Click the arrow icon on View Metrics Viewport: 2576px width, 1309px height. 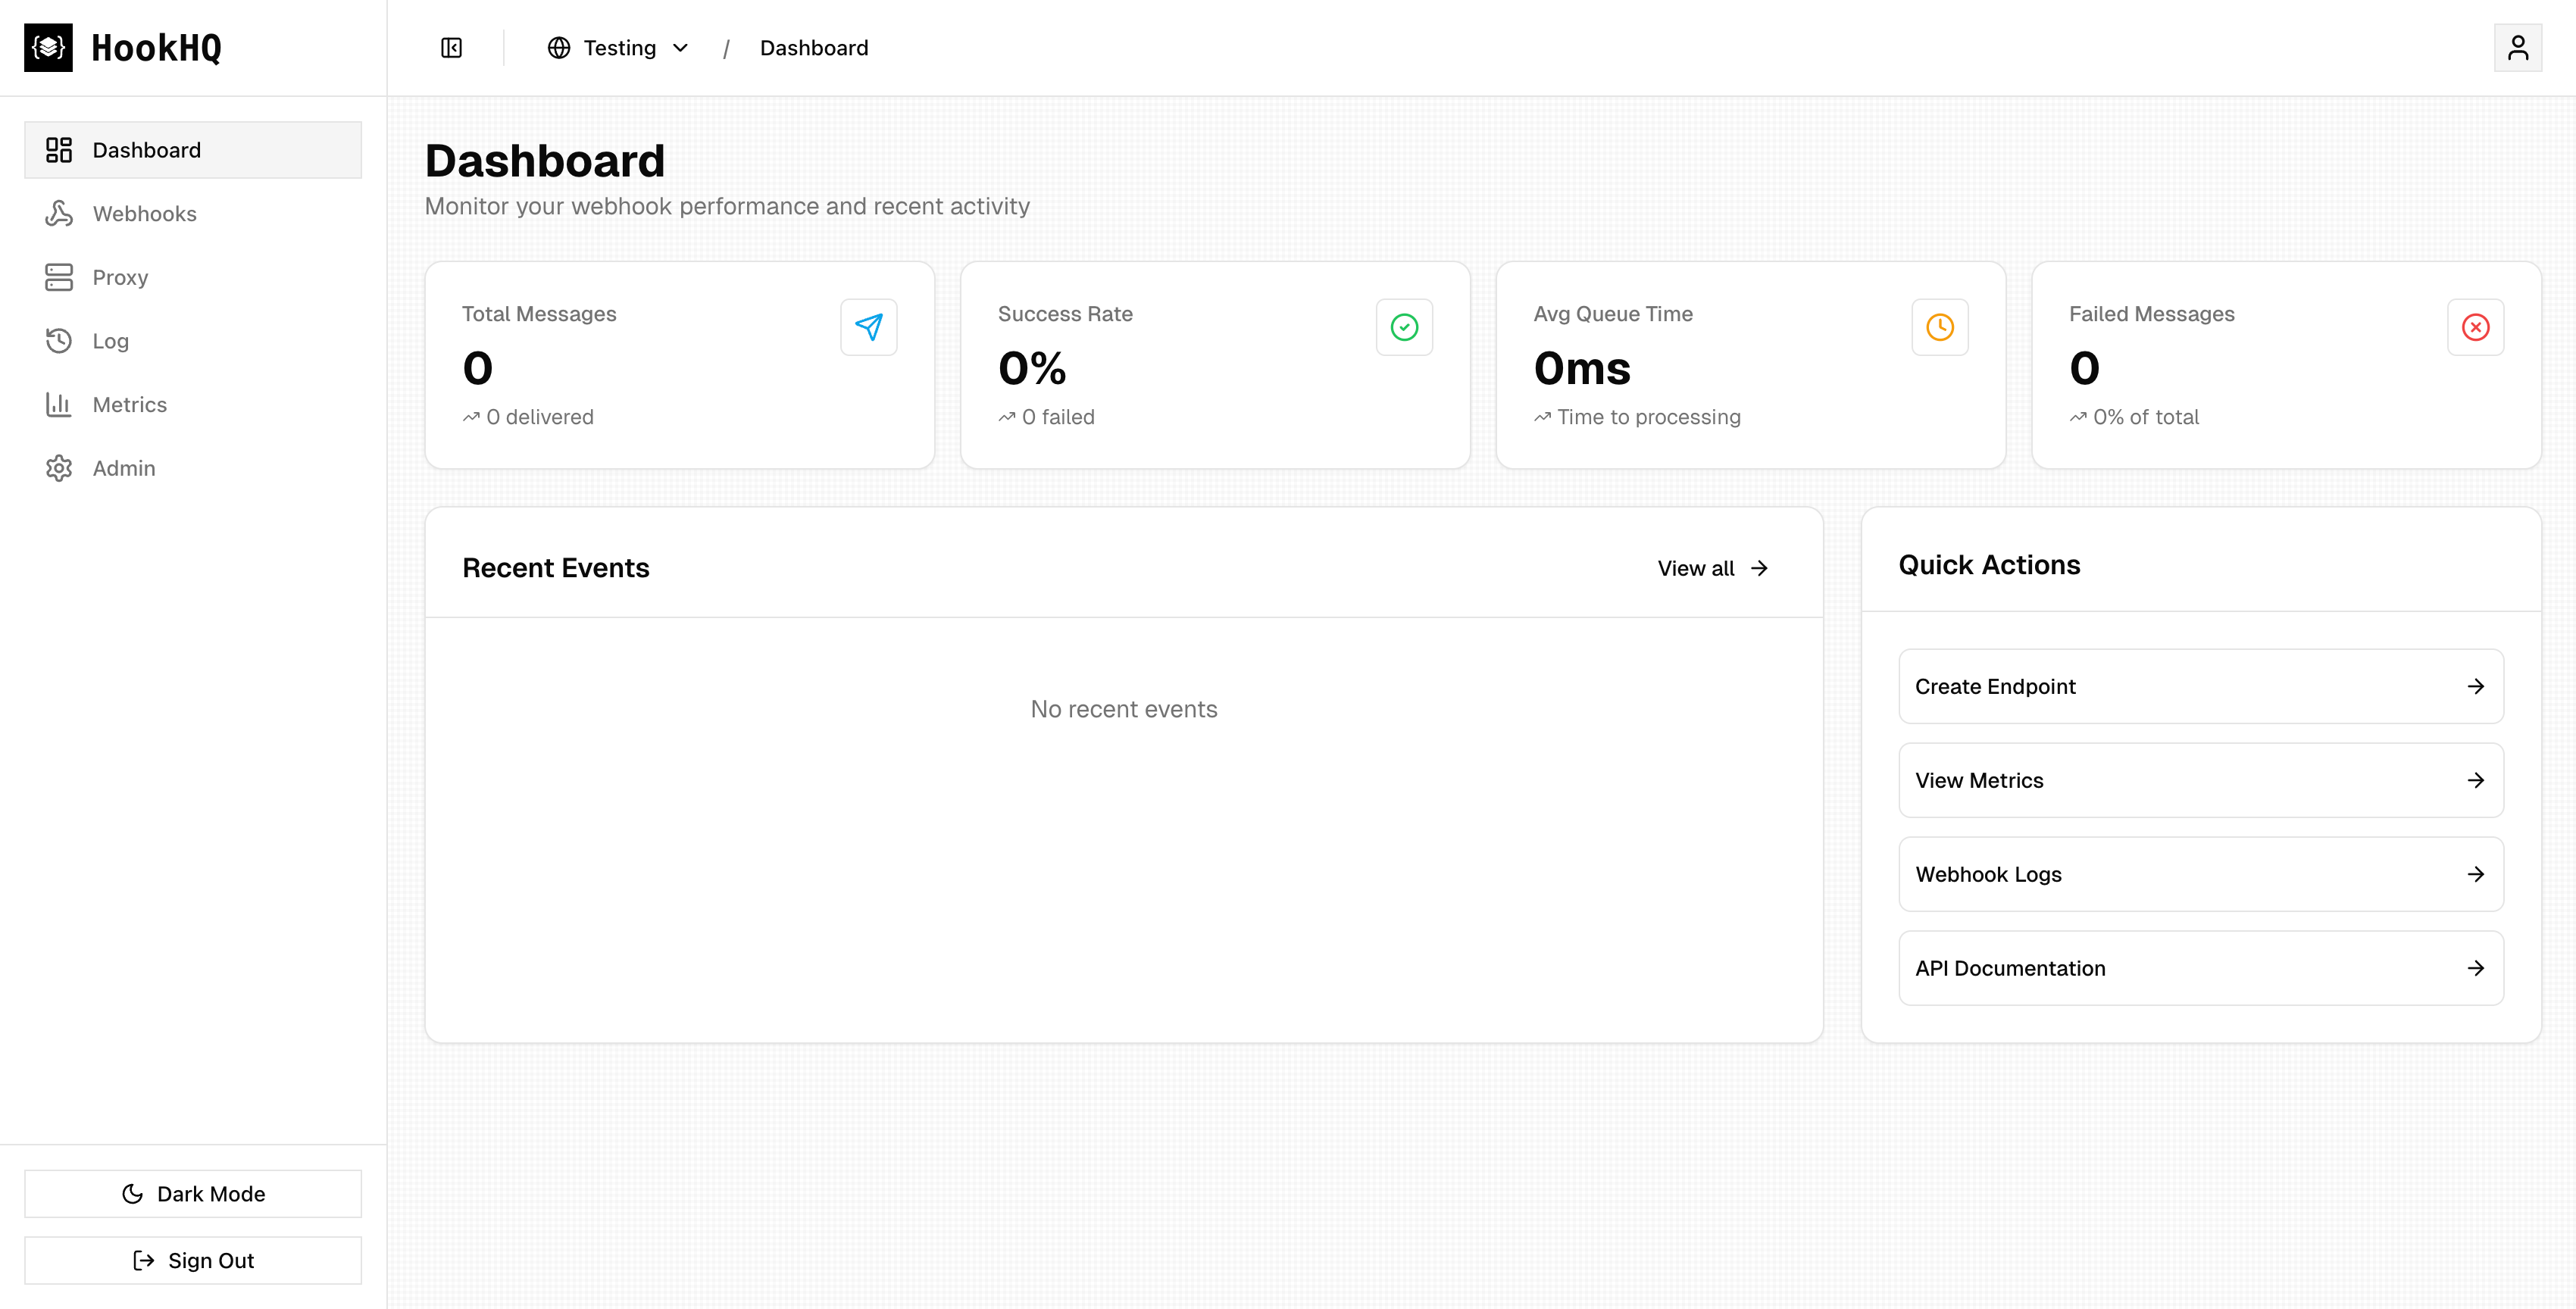coord(2475,780)
